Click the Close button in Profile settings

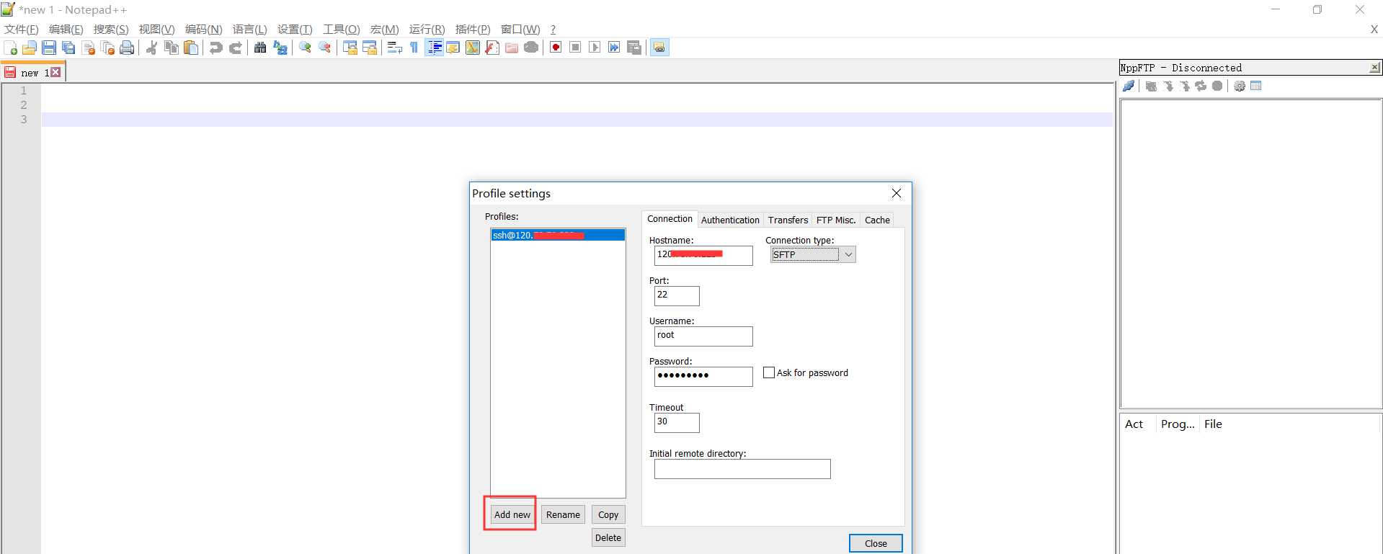(876, 543)
